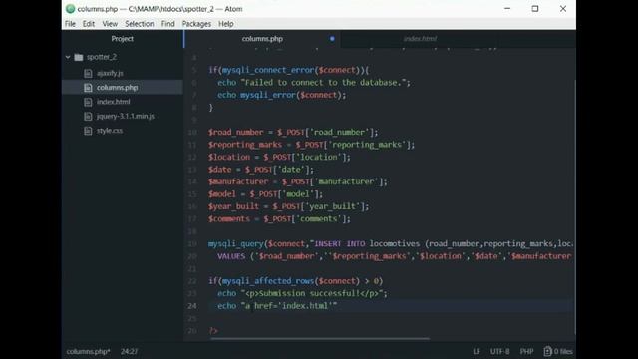Screen dimensions: 638x359
Task: Click the echo mysqli_error($connect) line
Action: click(281, 95)
